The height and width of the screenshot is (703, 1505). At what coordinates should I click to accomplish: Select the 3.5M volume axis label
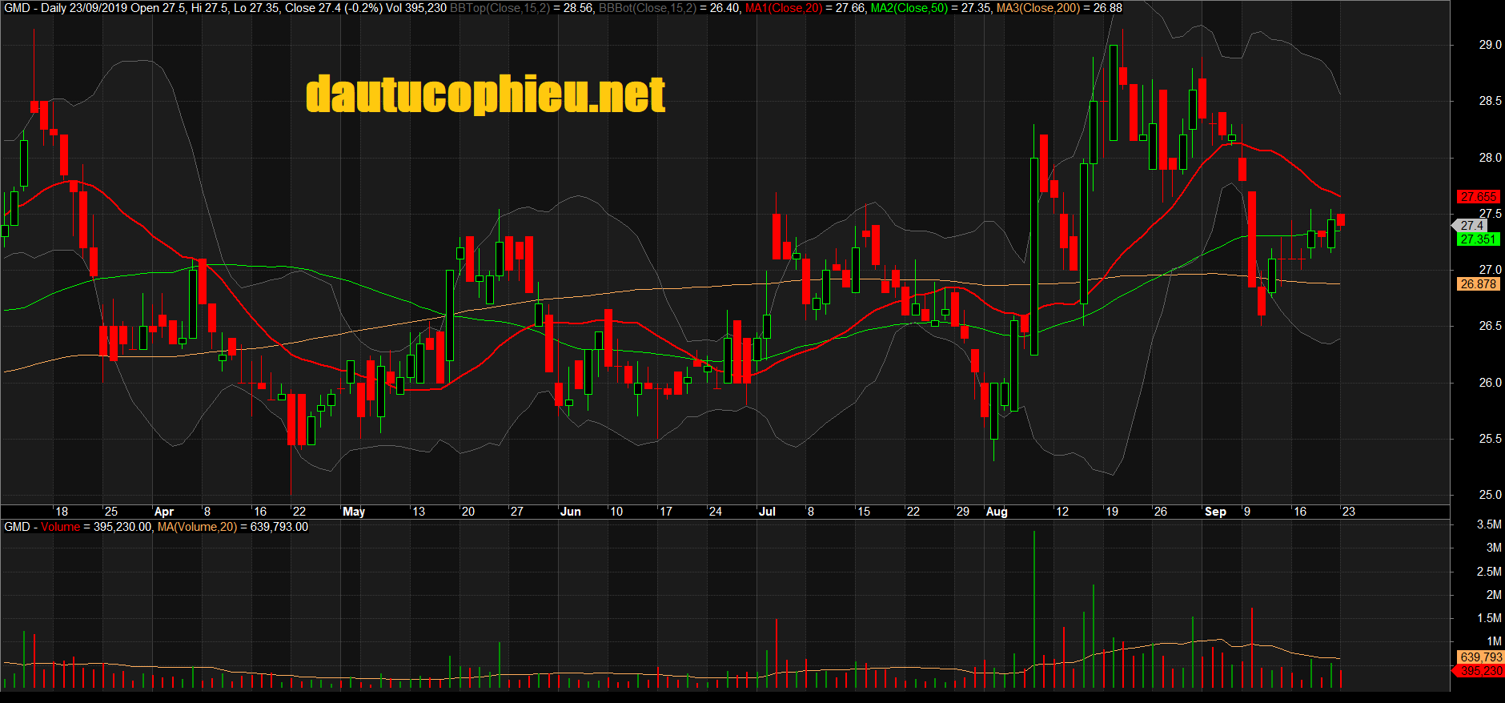pos(1489,524)
